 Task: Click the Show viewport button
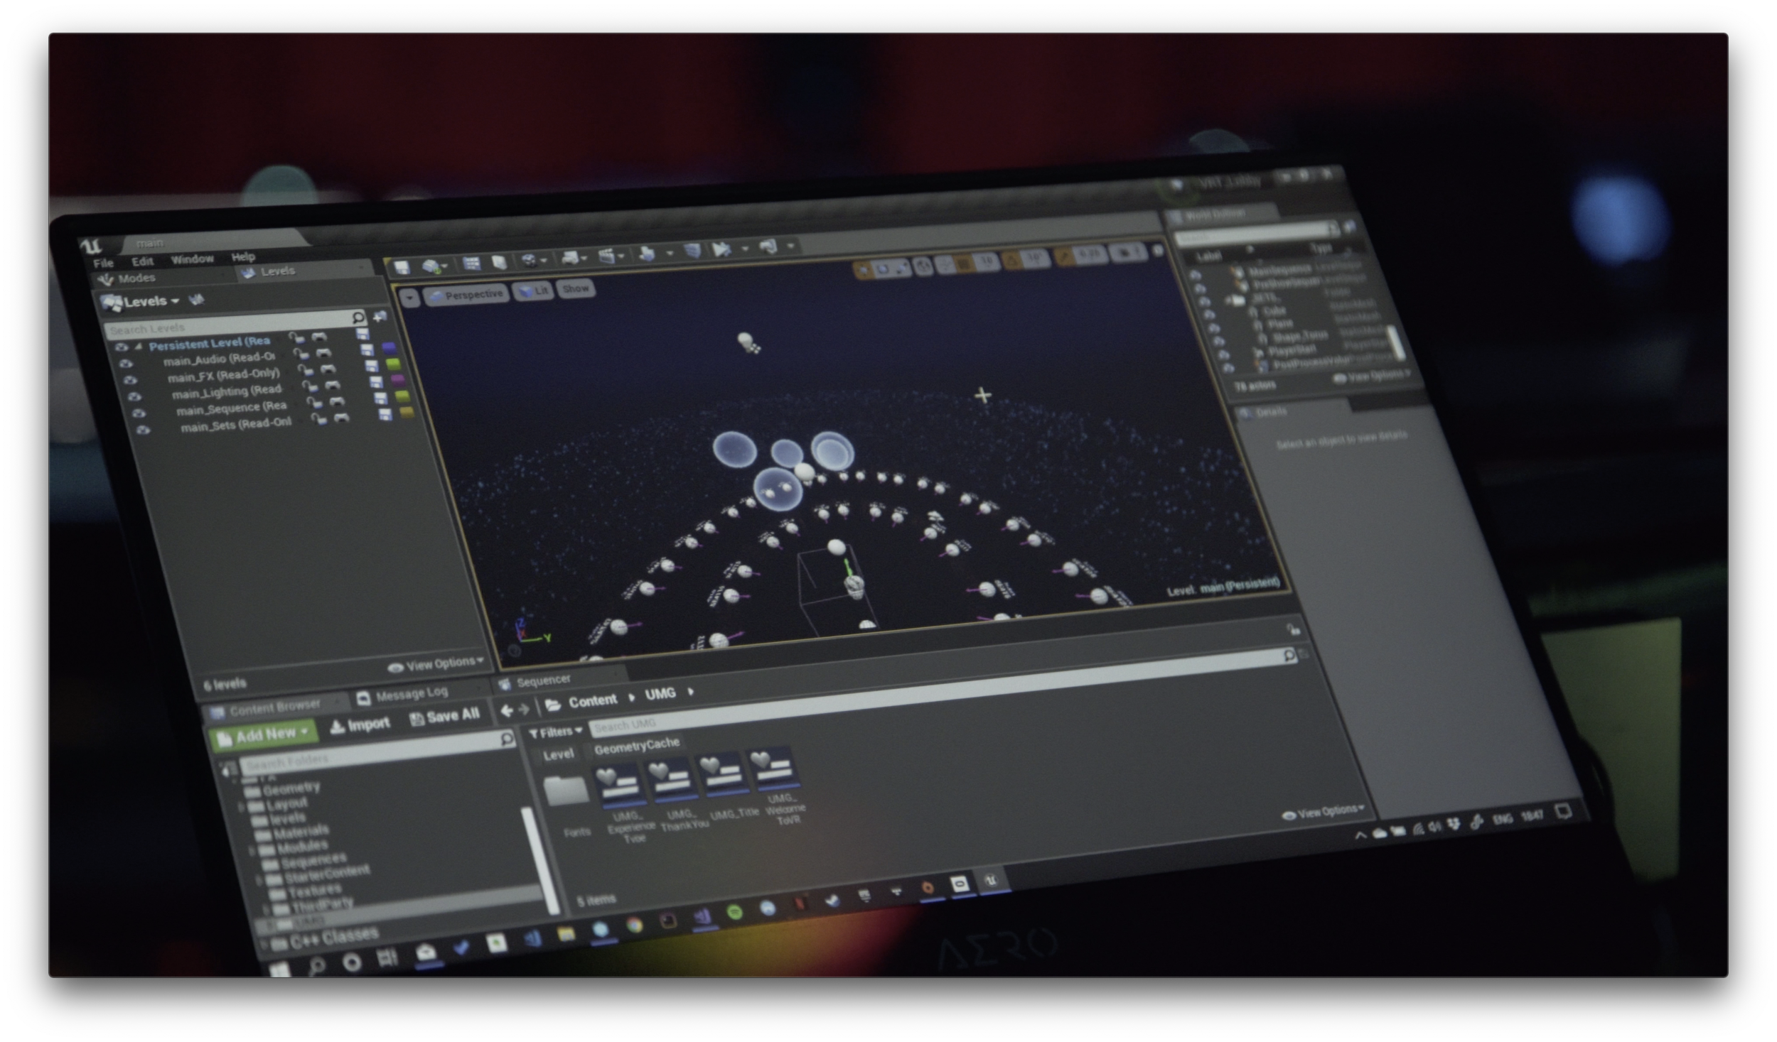576,288
